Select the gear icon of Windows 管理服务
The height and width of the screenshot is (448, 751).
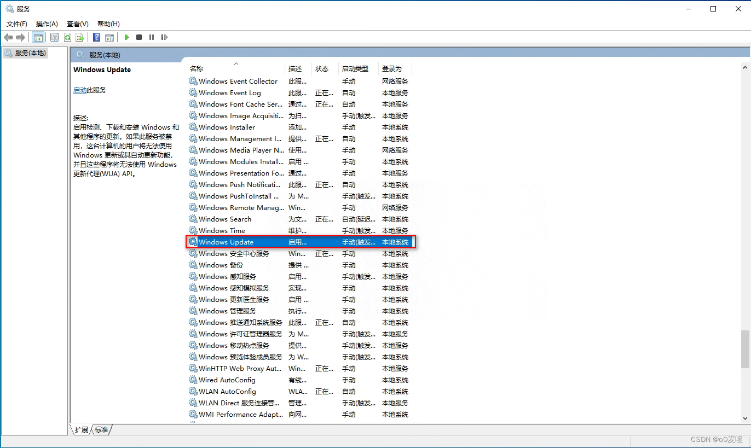point(193,311)
